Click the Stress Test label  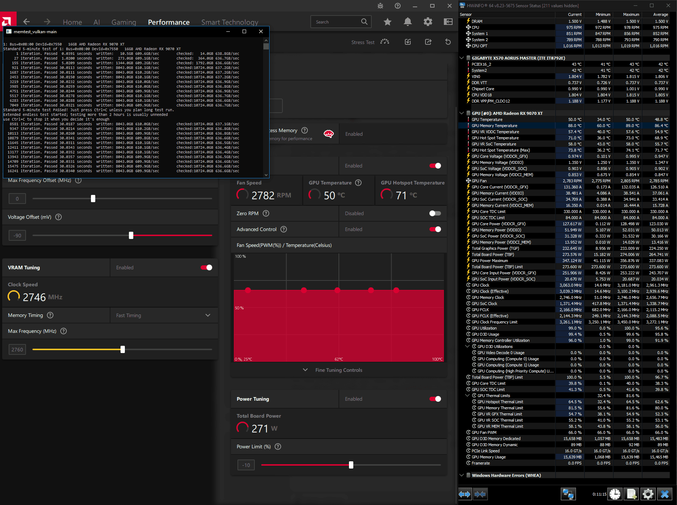pos(363,42)
